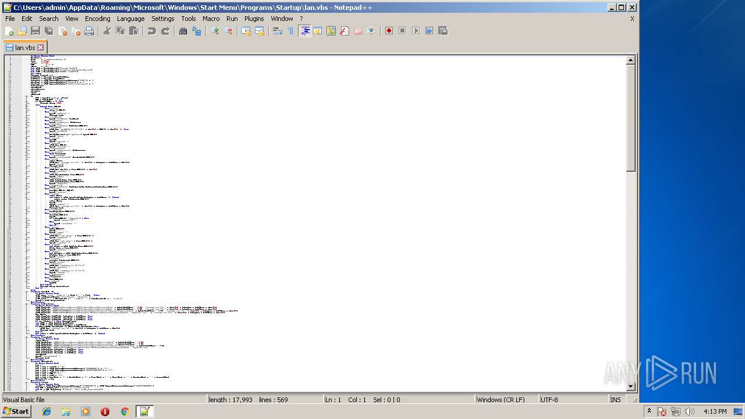Undo the last action
The height and width of the screenshot is (419, 745).
[x=152, y=31]
